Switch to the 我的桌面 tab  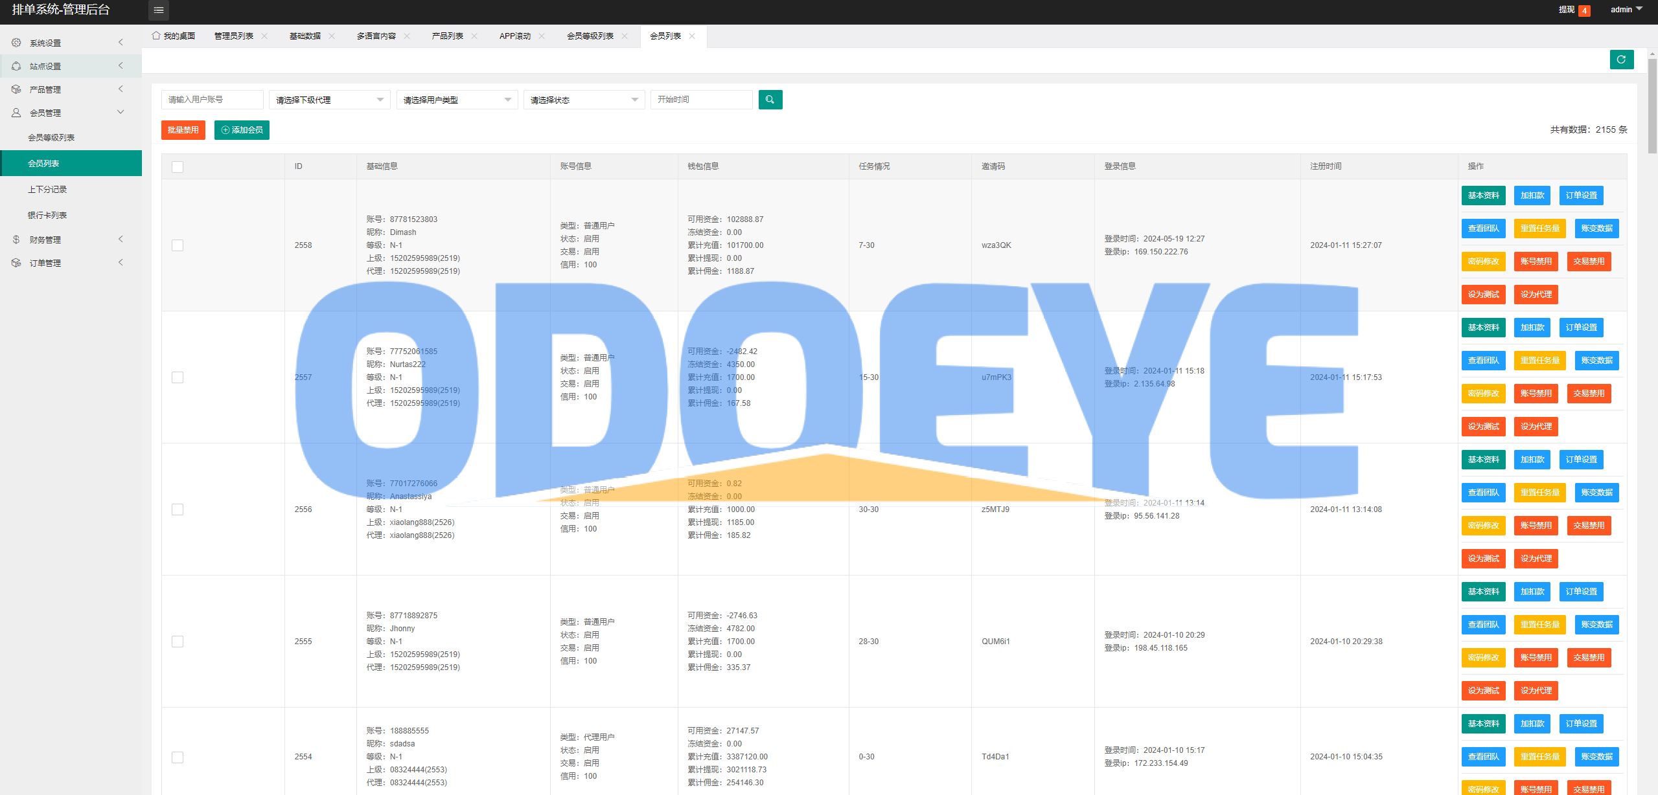(174, 36)
